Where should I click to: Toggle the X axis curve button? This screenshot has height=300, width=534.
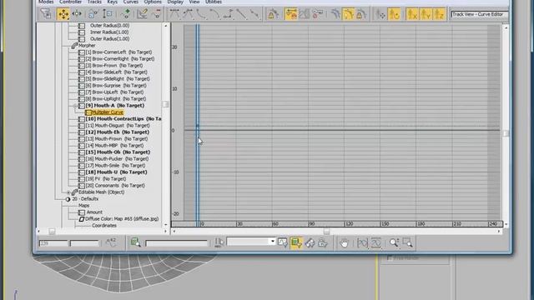412,14
